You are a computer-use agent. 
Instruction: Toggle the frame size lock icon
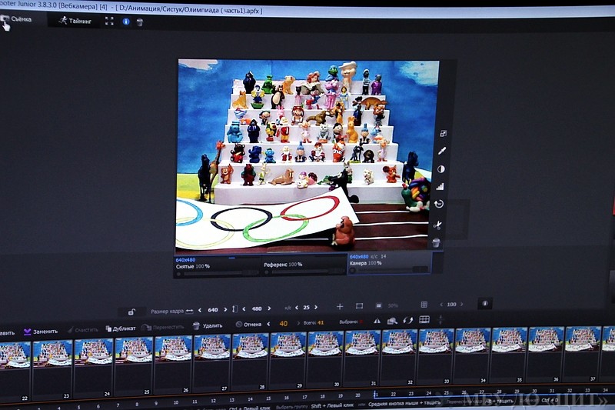[132, 312]
